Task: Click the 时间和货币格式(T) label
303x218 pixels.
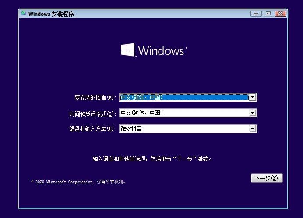Action: pos(92,114)
